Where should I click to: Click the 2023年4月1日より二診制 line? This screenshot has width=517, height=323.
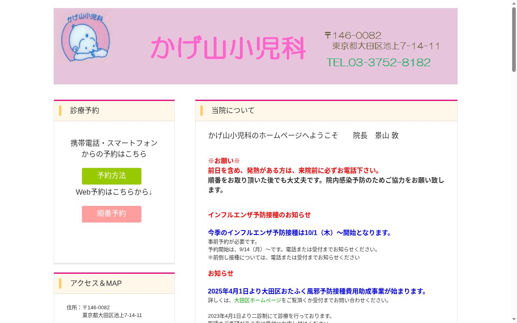[271, 316]
